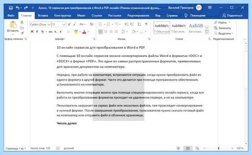
Task: Click the Decrease Font Size icon
Action: click(75, 24)
